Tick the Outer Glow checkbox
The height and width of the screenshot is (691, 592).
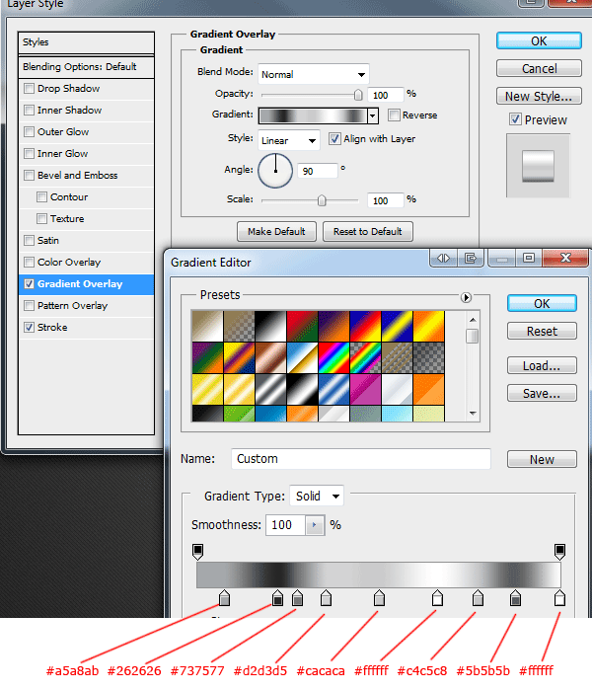click(x=29, y=131)
